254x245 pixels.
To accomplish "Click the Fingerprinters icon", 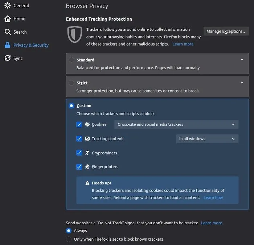I will (87, 167).
